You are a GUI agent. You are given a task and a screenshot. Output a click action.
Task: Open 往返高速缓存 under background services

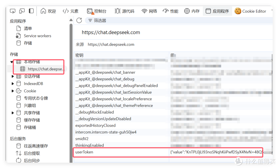[x=36, y=146]
